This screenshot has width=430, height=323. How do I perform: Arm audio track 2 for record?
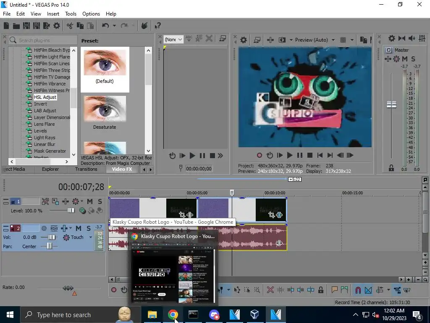[x=44, y=228]
